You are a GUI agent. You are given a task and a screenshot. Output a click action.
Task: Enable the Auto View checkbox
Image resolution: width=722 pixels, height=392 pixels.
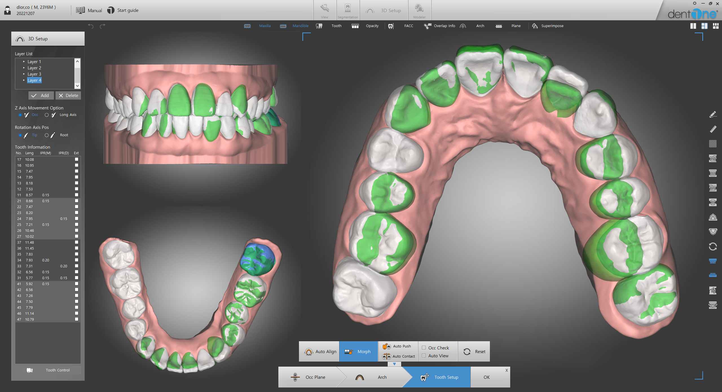pos(424,356)
